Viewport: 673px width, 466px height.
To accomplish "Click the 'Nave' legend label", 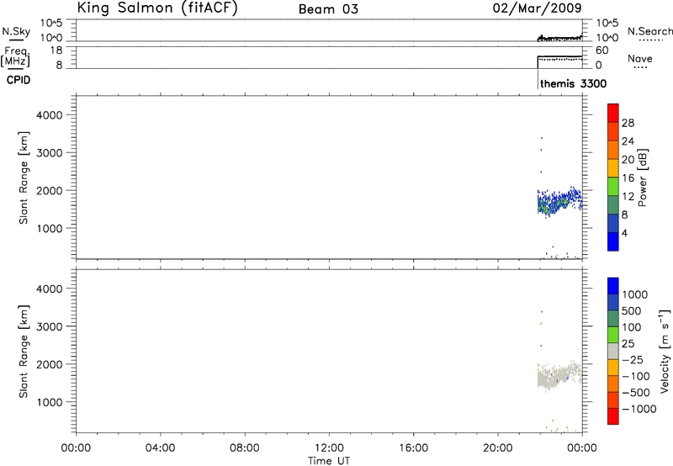I will [x=640, y=59].
